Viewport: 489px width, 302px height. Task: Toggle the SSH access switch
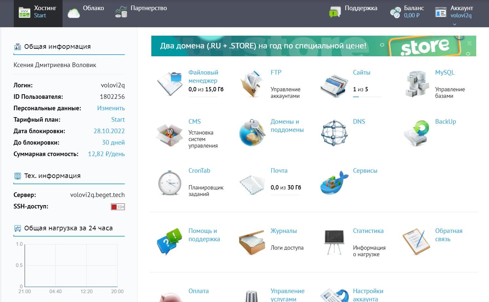coord(118,207)
